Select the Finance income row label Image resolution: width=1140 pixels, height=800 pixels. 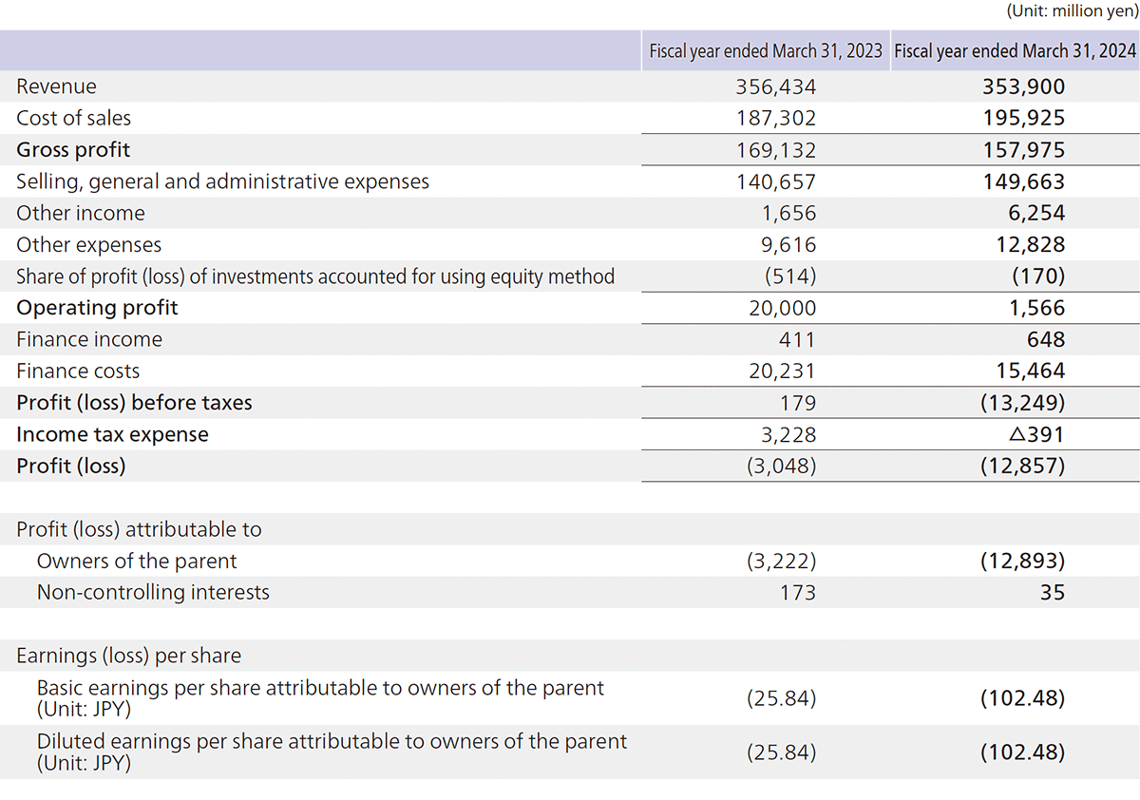89,339
